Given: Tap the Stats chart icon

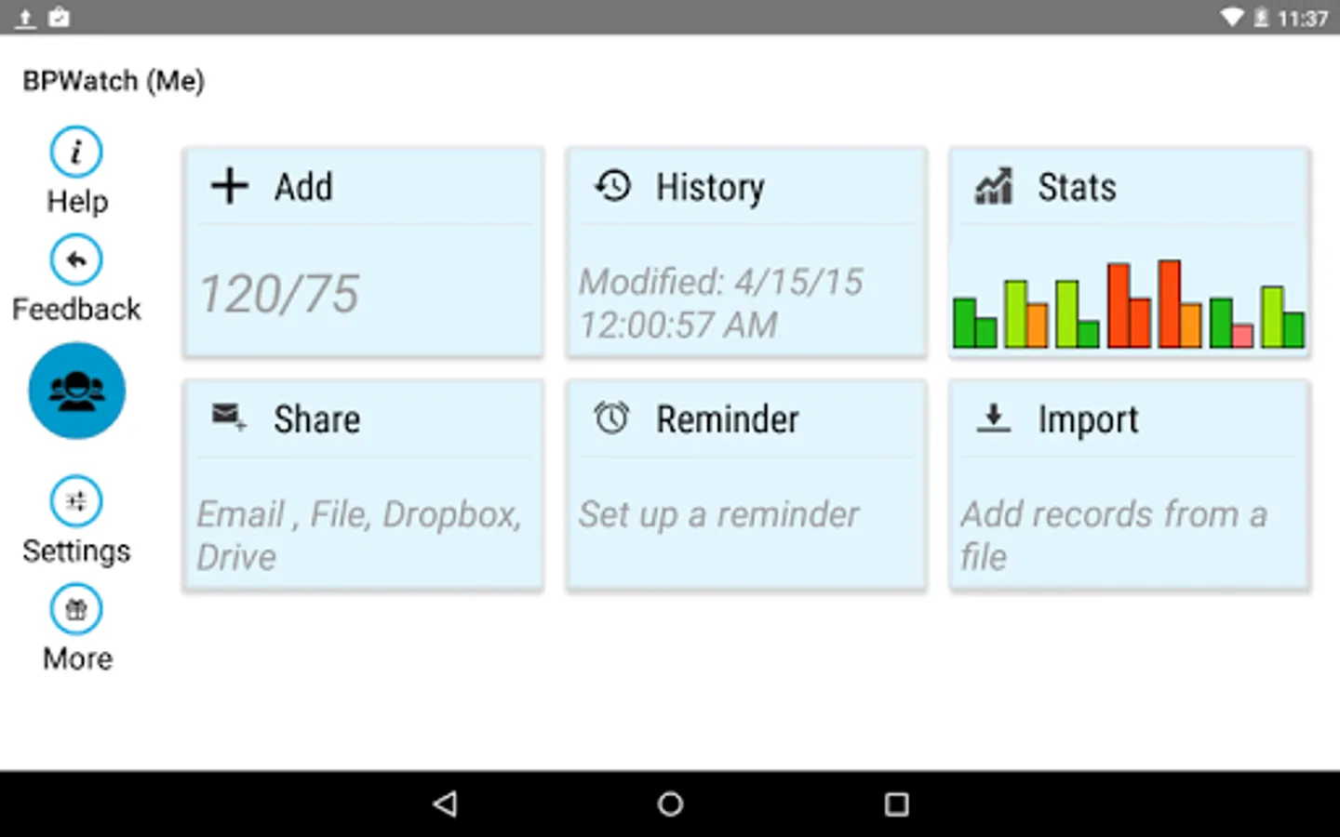Looking at the screenshot, I should click(x=994, y=186).
